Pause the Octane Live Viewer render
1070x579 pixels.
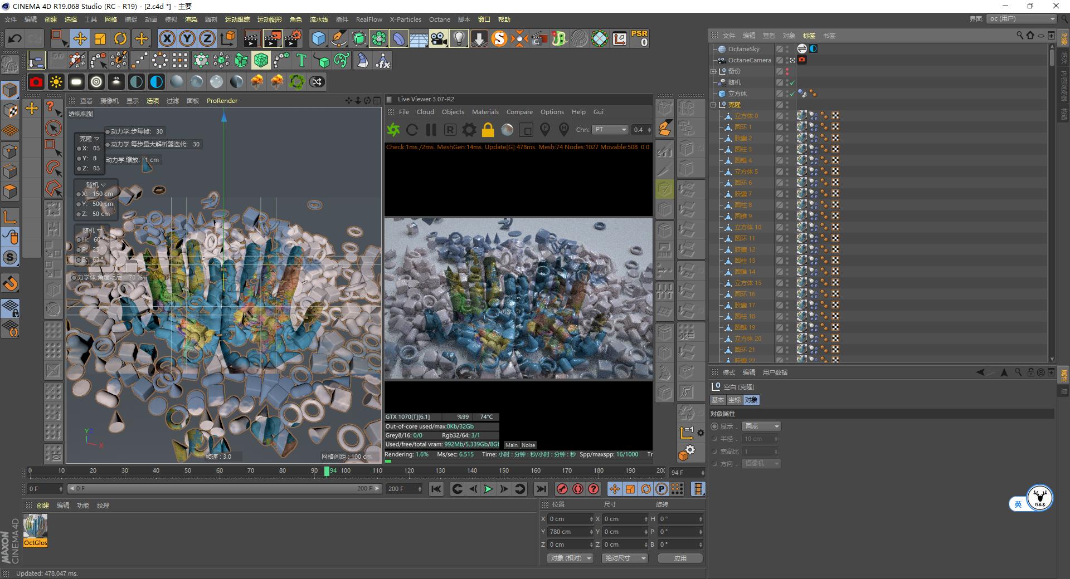point(431,130)
